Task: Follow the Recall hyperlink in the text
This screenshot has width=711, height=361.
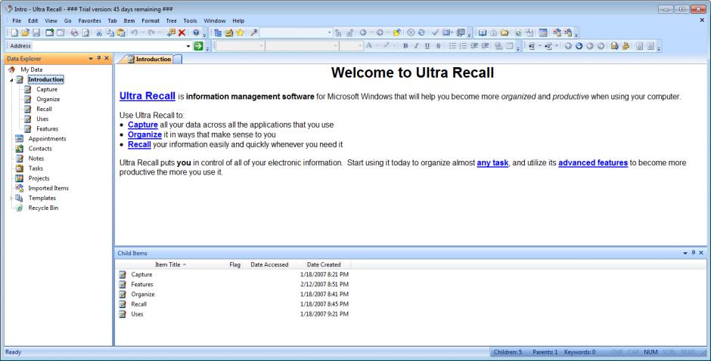Action: (x=139, y=144)
